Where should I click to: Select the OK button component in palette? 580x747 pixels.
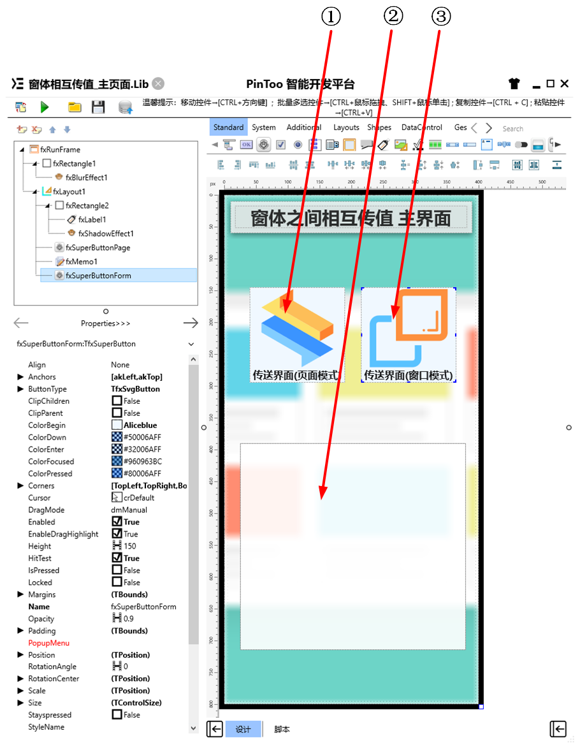click(x=247, y=145)
